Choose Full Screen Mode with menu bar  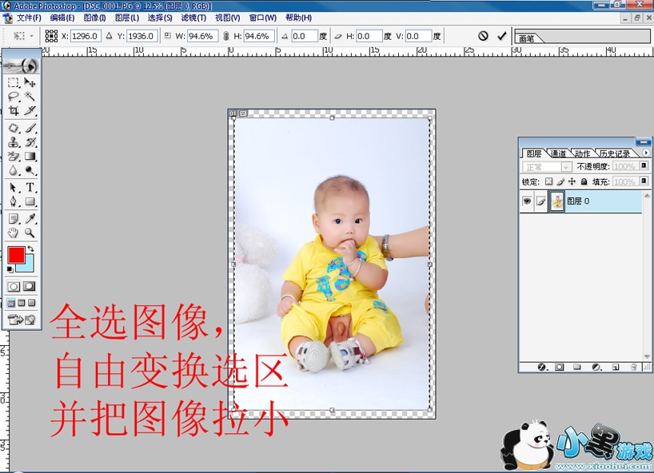(x=22, y=303)
